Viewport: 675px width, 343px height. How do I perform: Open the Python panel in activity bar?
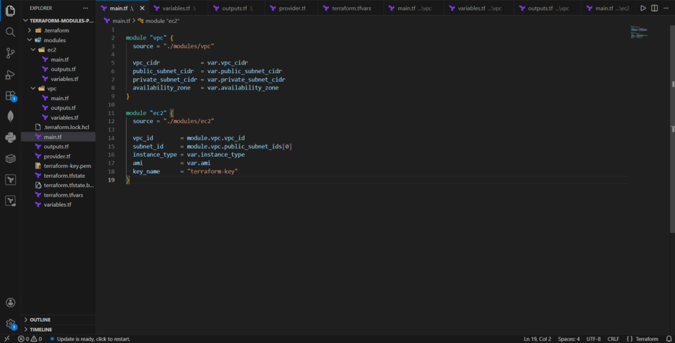(10, 138)
